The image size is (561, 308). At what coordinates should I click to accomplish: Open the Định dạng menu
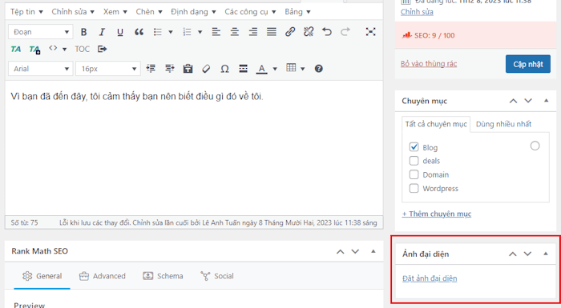click(193, 12)
